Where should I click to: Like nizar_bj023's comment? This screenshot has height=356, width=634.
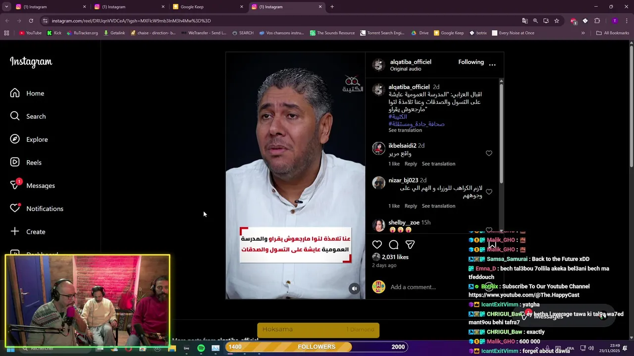[489, 192]
